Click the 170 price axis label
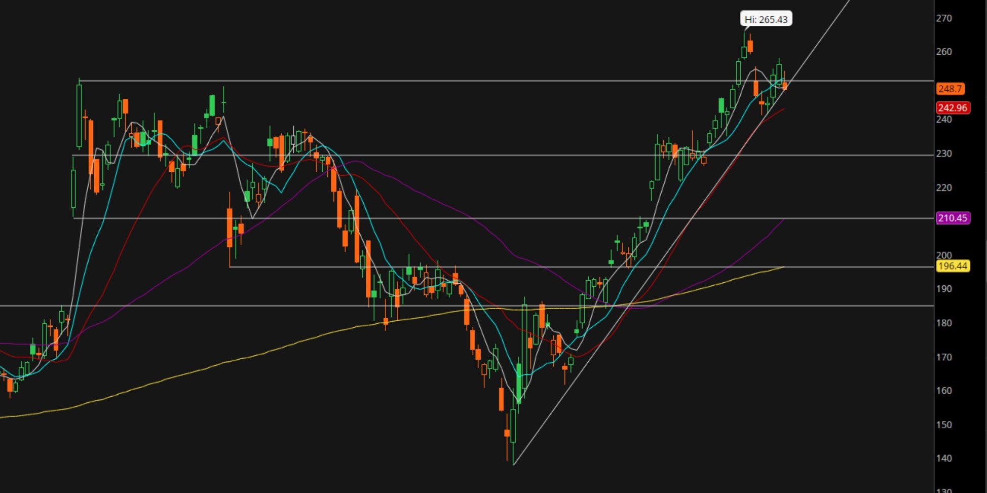This screenshot has width=987, height=493. click(x=944, y=357)
